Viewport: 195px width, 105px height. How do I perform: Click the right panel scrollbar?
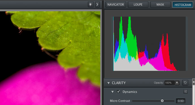coord(194,92)
